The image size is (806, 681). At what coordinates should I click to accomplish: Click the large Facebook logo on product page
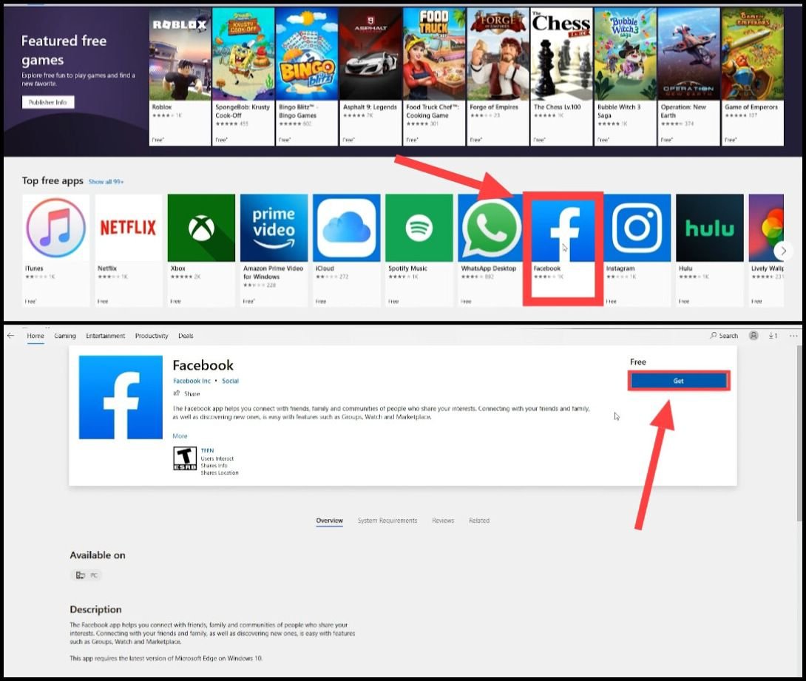tap(121, 397)
